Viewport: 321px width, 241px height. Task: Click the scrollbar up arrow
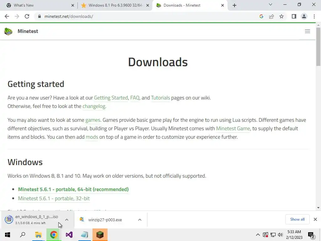[318, 25]
